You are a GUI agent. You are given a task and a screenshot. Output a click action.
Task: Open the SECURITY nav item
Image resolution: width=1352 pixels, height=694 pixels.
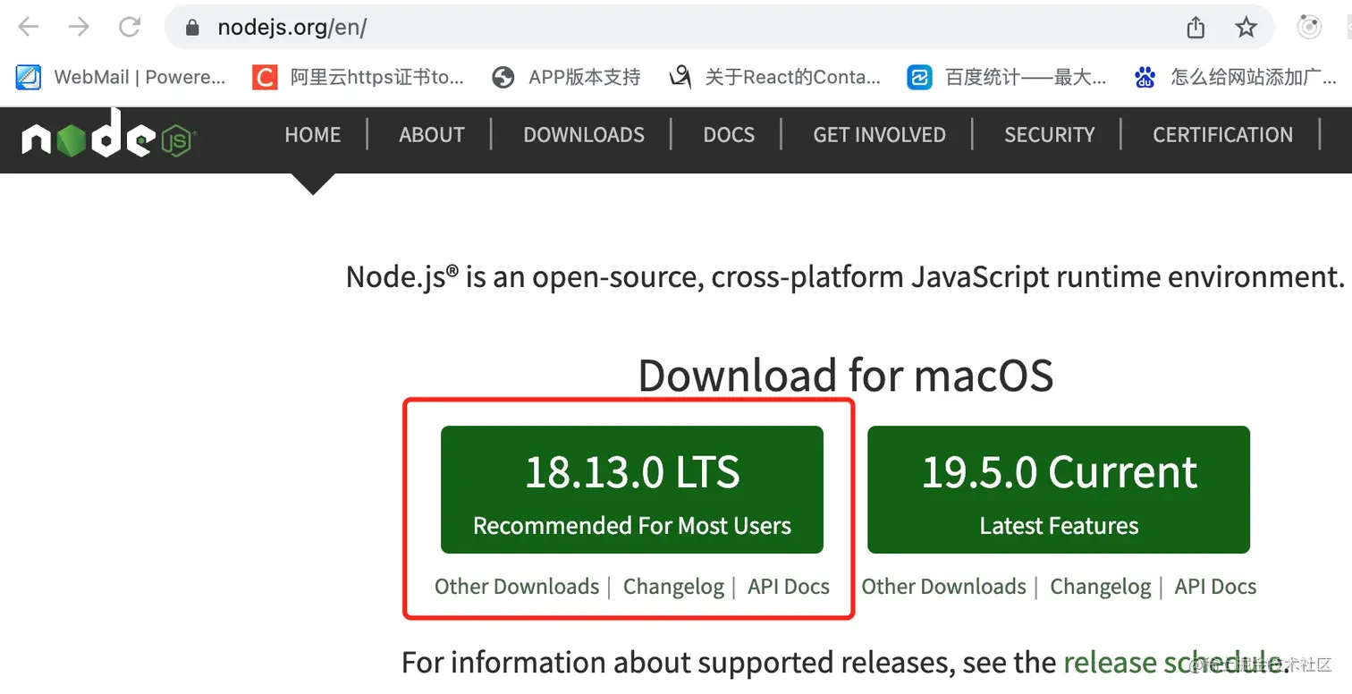pos(1050,135)
